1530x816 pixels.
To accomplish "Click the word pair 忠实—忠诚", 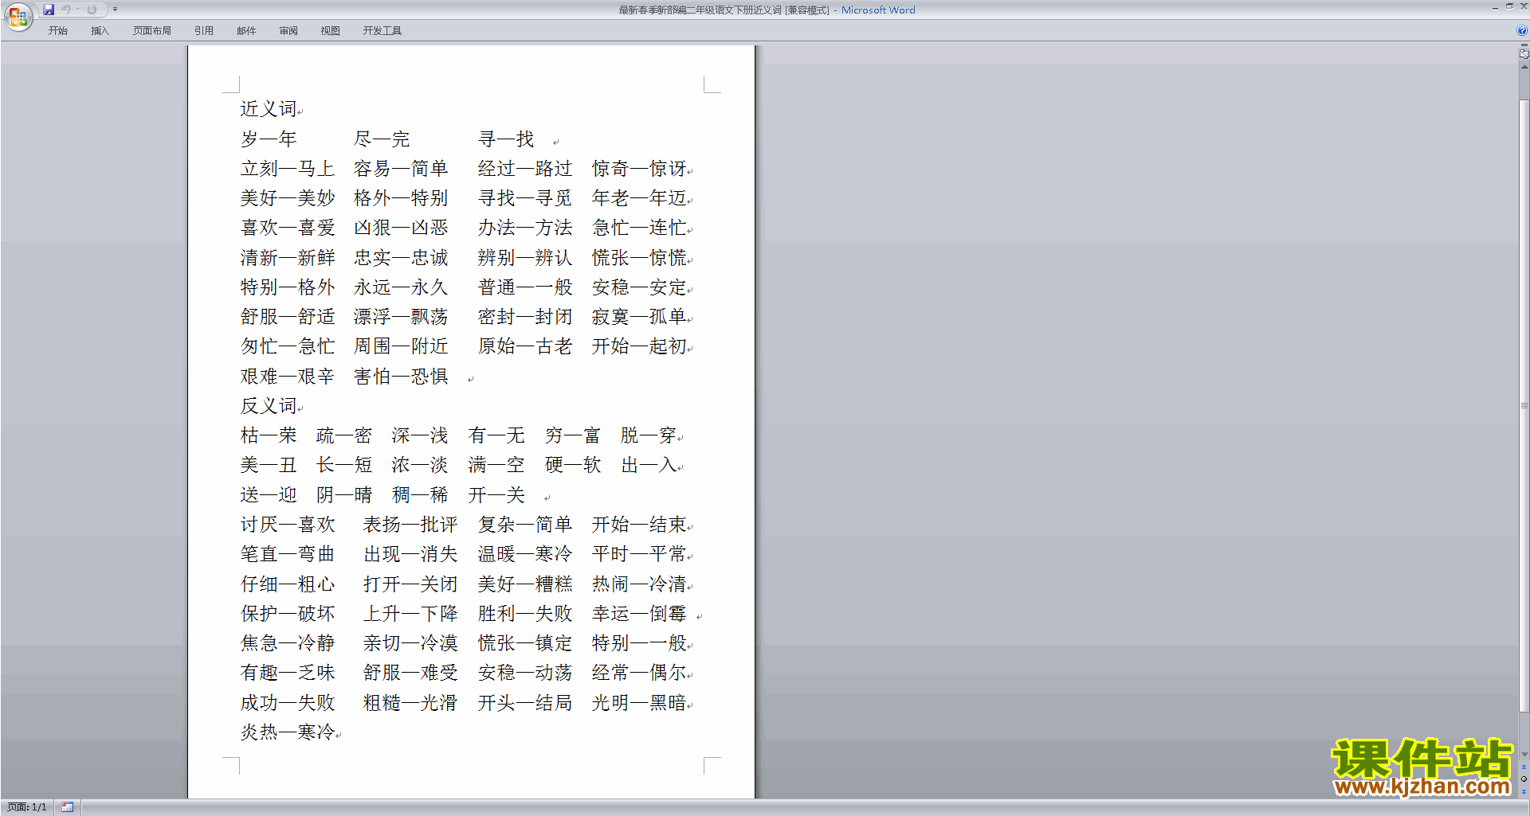I will [401, 258].
